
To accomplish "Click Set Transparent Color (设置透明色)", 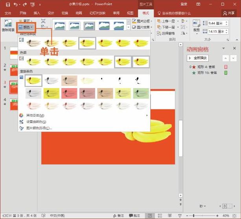I will pyautogui.click(x=84, y=122).
